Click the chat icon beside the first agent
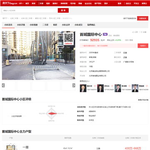This screenshot has height=150, width=150. click(95, 86)
